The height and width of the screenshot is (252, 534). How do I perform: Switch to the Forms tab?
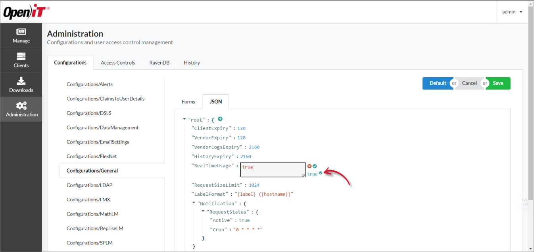(x=188, y=101)
